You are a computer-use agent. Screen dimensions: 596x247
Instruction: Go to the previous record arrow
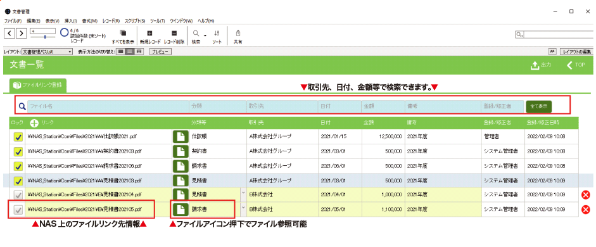coord(10,33)
